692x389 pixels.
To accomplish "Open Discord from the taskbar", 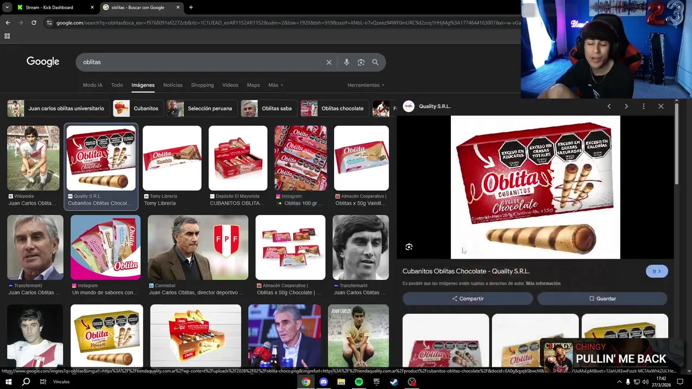I will click(x=323, y=382).
